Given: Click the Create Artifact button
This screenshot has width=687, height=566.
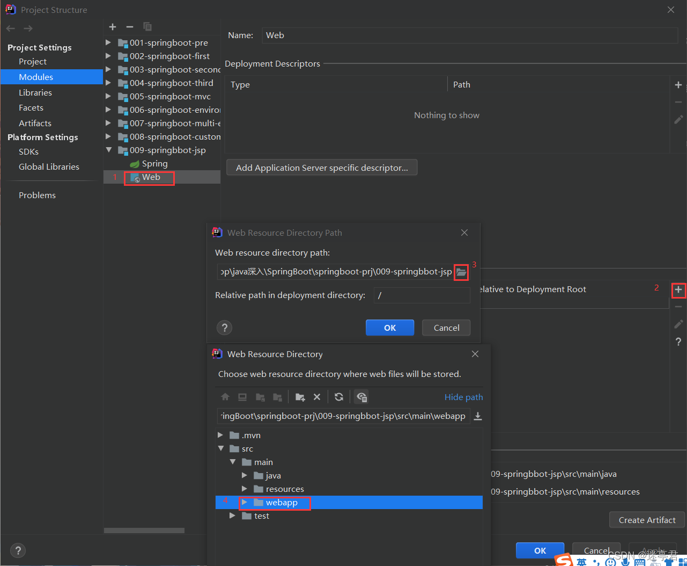Looking at the screenshot, I should [647, 520].
